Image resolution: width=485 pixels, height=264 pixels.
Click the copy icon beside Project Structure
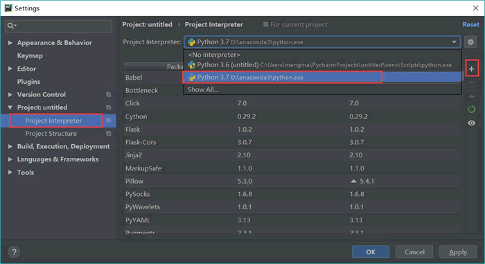point(109,134)
